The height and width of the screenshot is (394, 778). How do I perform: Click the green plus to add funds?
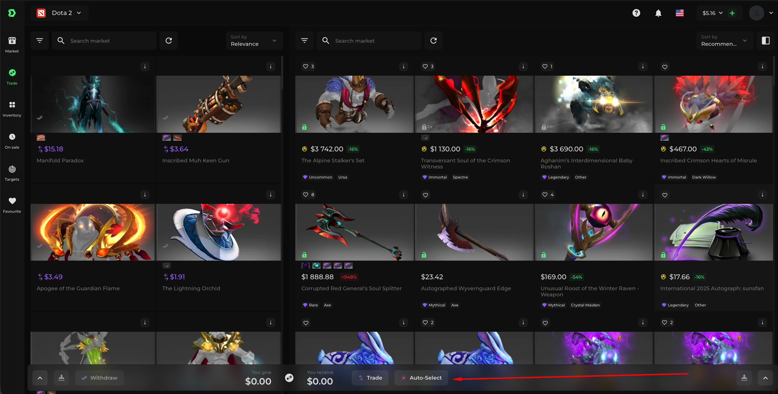[x=732, y=13]
